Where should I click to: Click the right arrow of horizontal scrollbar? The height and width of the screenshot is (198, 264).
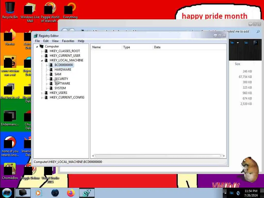224,156
